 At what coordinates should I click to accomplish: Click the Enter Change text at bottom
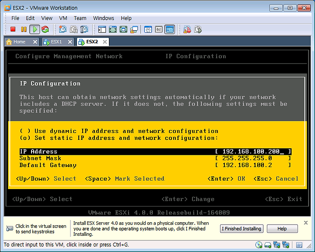point(188,199)
